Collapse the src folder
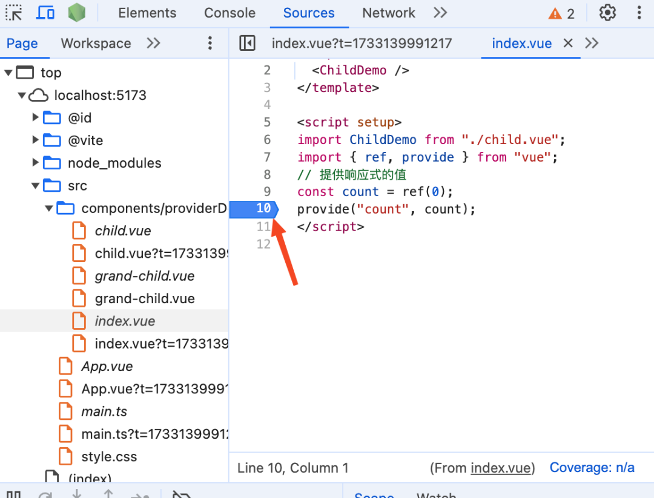 coord(35,185)
